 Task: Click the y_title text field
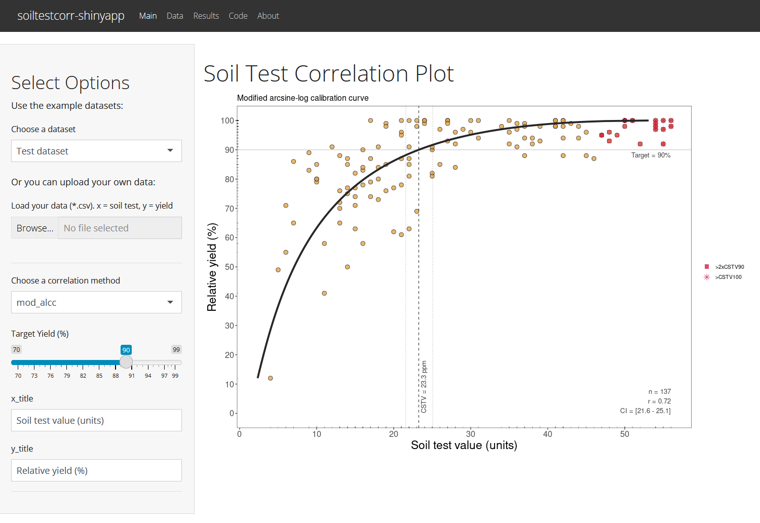(x=96, y=470)
